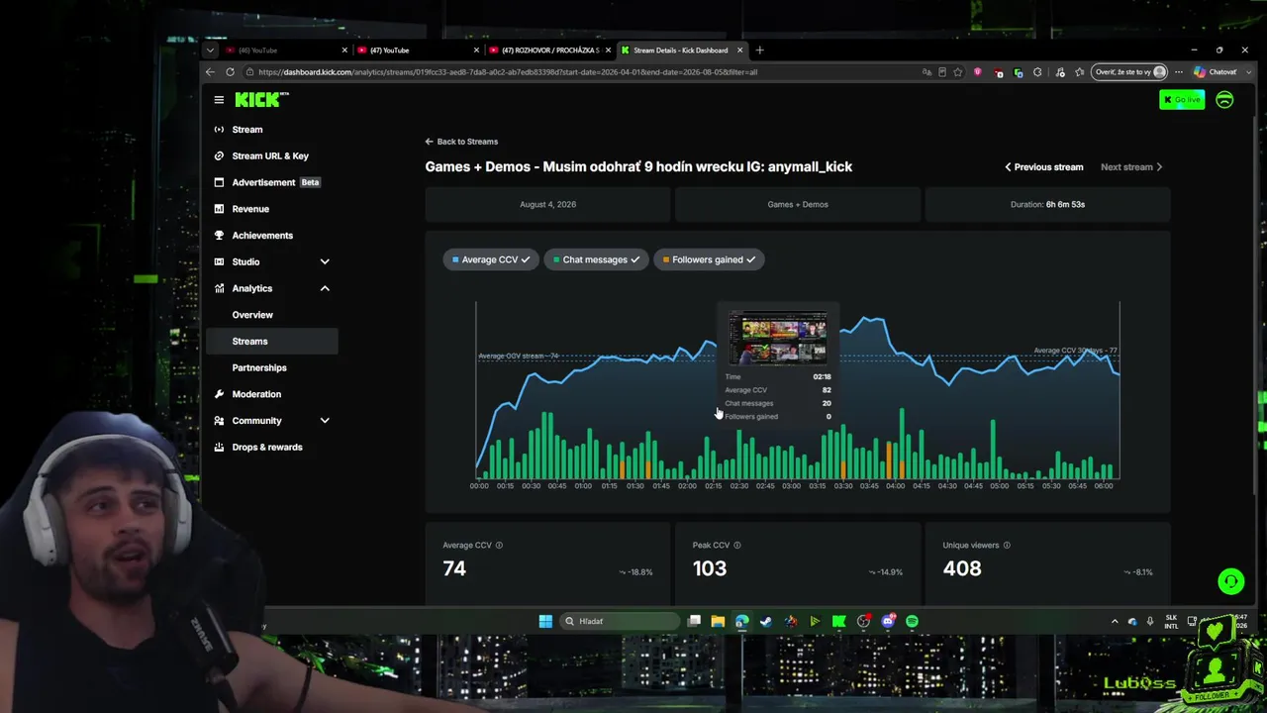Open File Explorer from the taskbar
The width and height of the screenshot is (1267, 713).
coord(718,622)
